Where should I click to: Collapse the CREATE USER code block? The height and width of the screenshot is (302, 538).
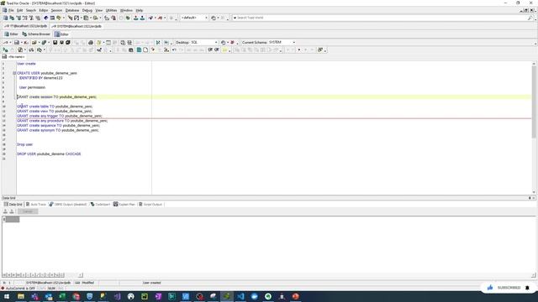pos(14,73)
